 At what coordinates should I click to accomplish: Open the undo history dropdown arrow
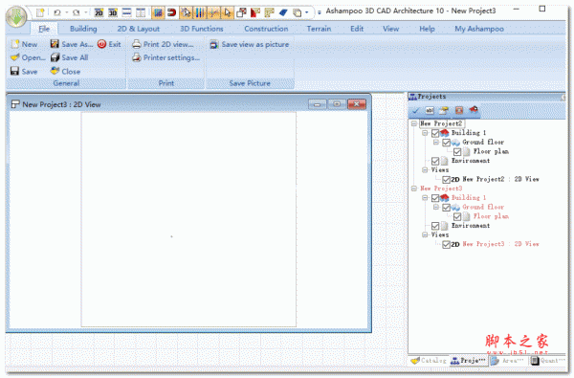click(x=67, y=12)
